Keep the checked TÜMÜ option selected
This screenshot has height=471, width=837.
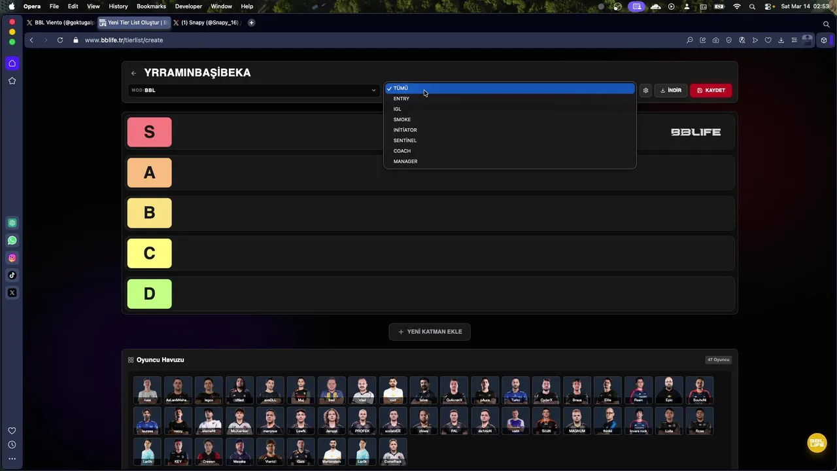click(x=509, y=88)
